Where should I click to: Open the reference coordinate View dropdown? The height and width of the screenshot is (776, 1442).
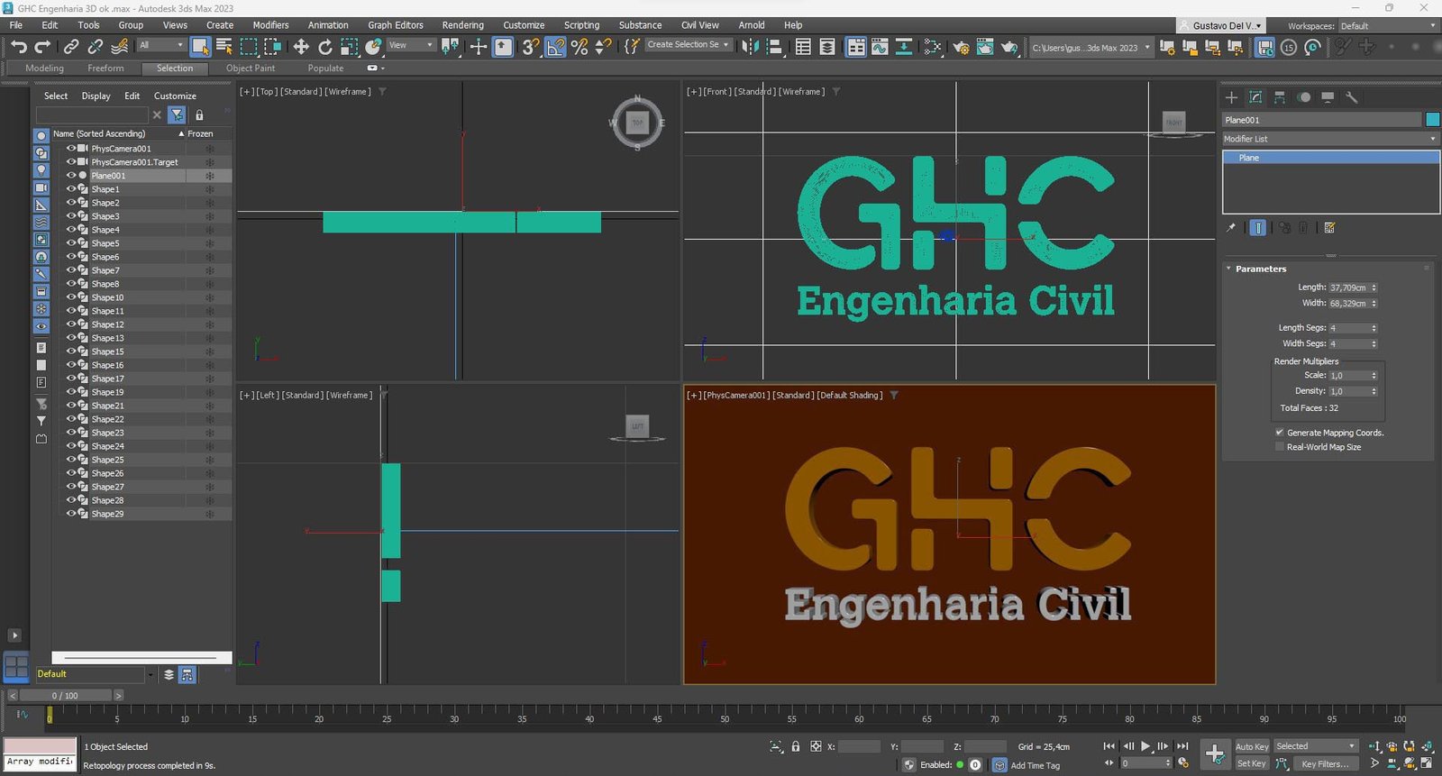tap(411, 45)
